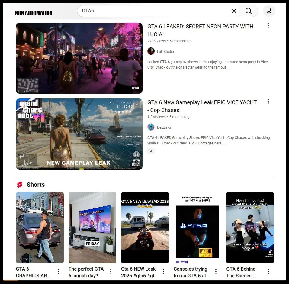Play the PS5 Pro 60FPS short thumbnail
The height and width of the screenshot is (284, 289).
[x=197, y=228]
